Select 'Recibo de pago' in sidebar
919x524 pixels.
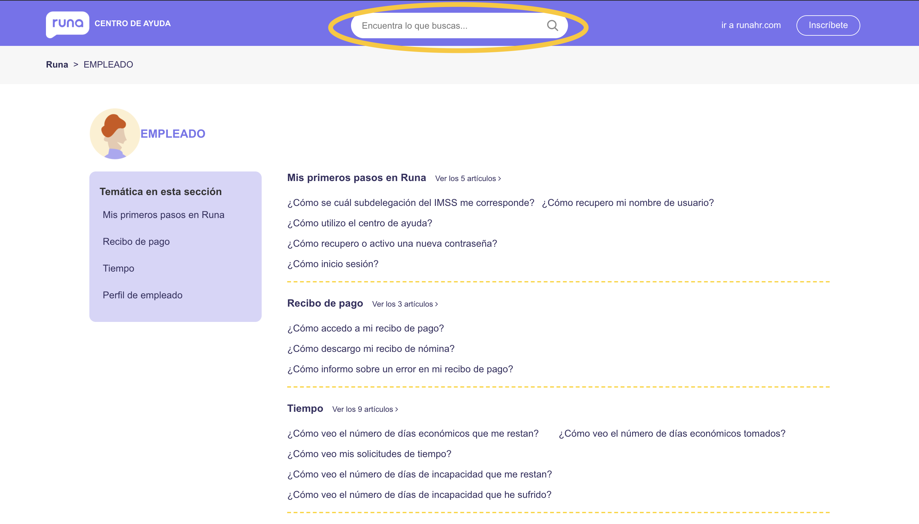[136, 242]
